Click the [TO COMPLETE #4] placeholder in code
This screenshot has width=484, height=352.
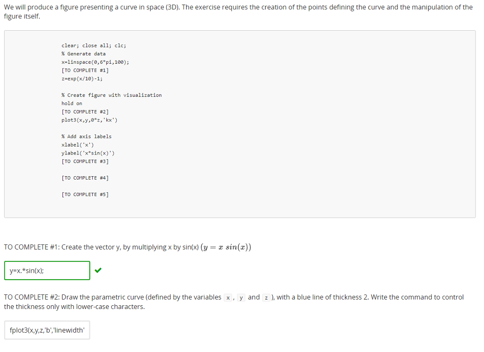(x=85, y=178)
